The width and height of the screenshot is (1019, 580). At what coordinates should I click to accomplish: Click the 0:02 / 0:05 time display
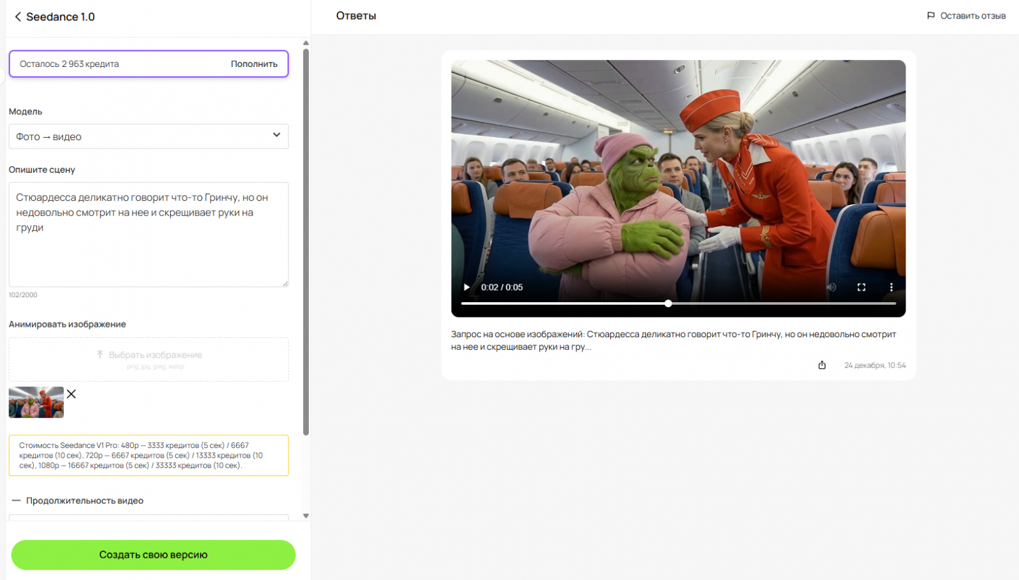click(502, 287)
